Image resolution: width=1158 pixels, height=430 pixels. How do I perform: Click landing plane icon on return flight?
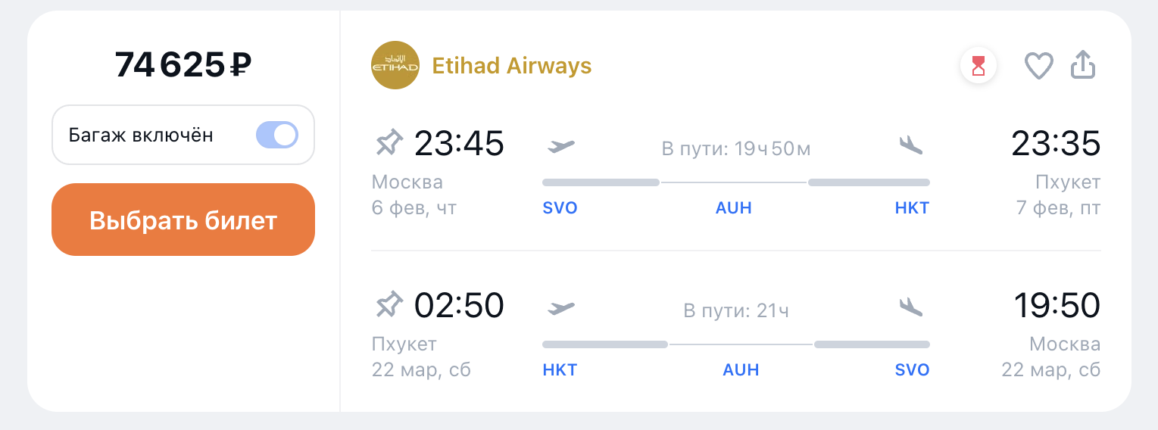(x=911, y=306)
